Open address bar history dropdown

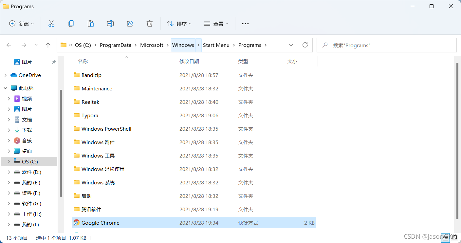point(291,45)
